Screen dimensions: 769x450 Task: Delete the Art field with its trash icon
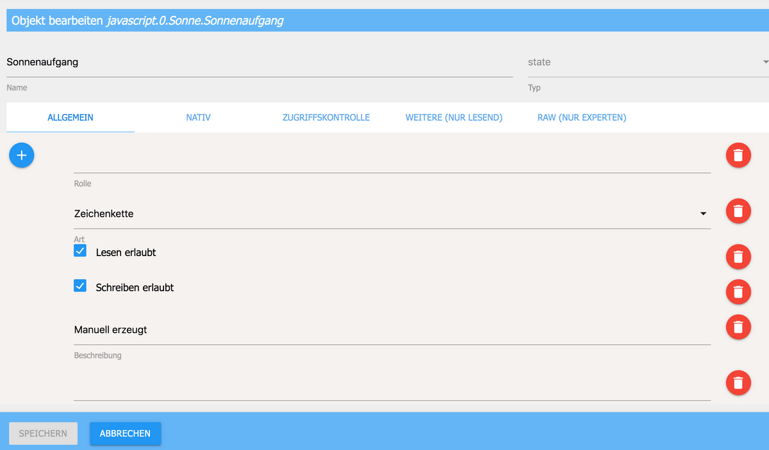pos(738,211)
